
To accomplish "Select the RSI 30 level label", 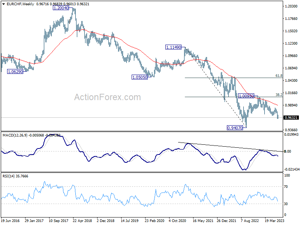I will [x=286, y=204].
